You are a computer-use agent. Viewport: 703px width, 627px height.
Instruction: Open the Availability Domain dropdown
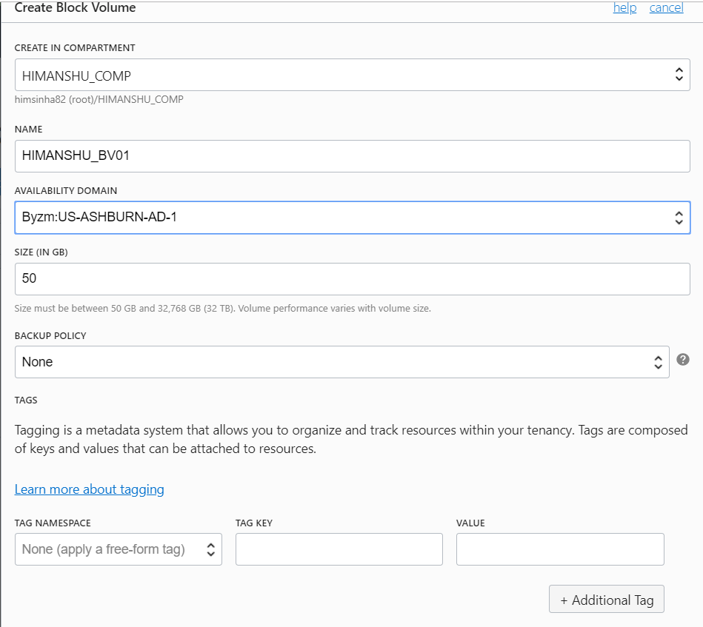[x=353, y=218]
